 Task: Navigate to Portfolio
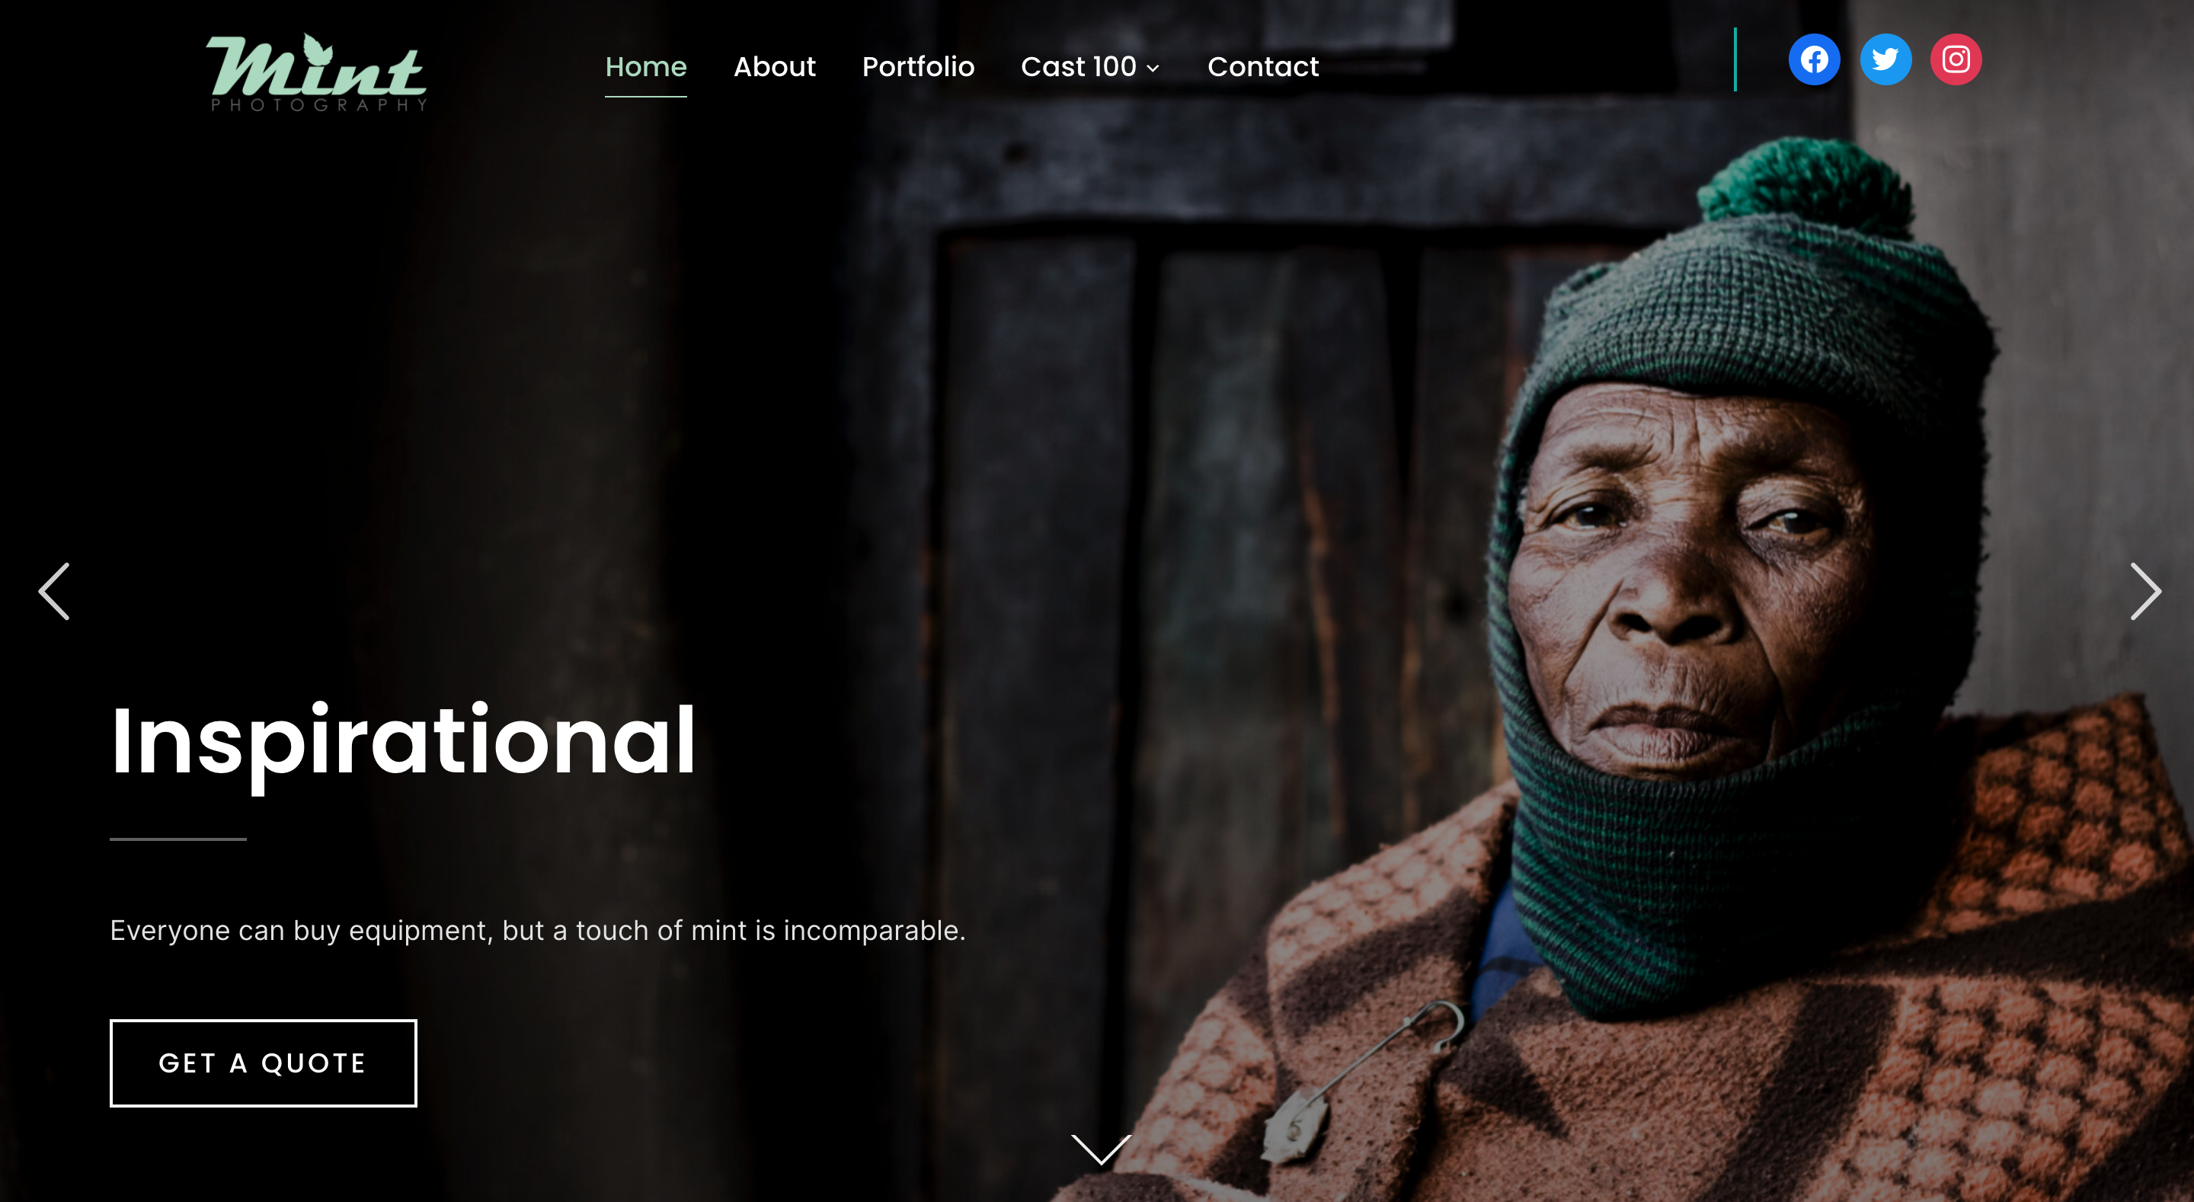click(918, 66)
